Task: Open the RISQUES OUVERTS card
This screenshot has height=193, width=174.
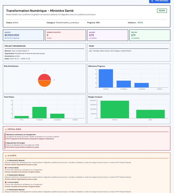Action: coord(65,35)
